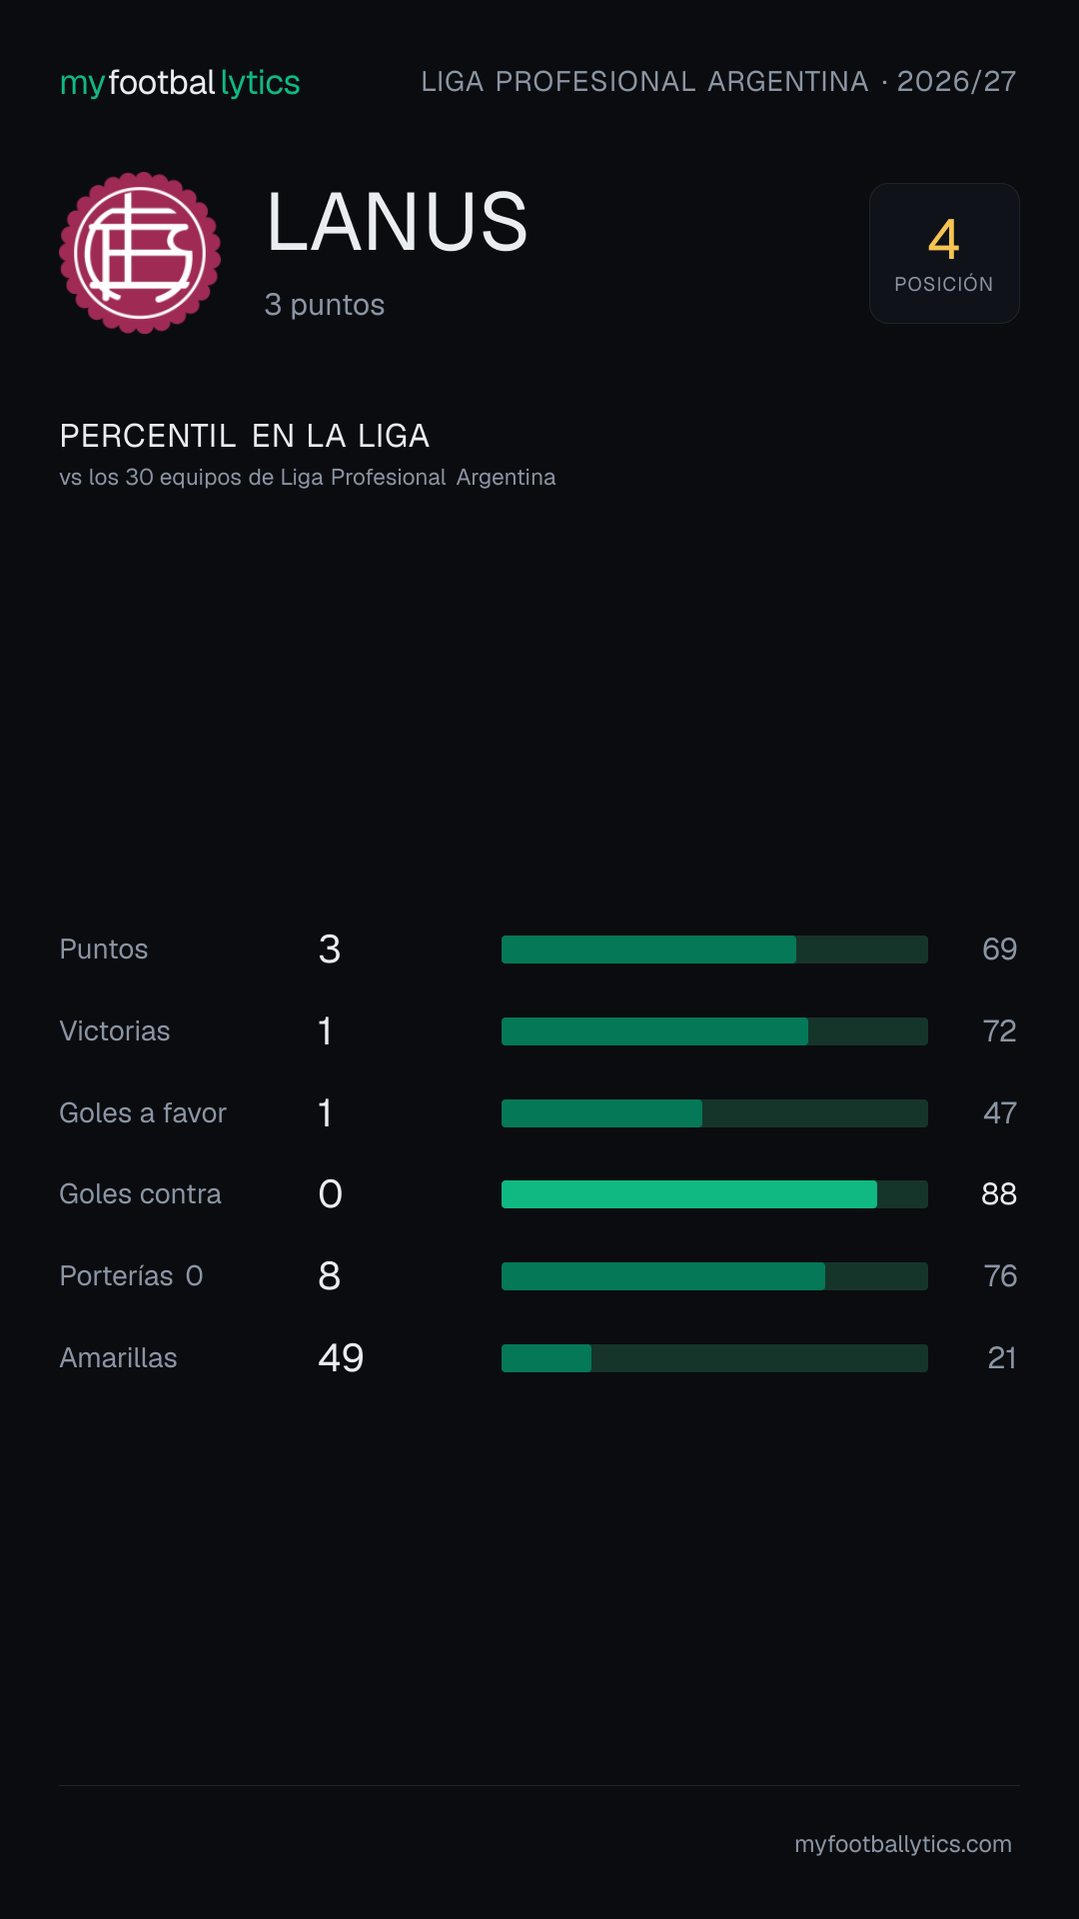Click the Victorias percentile bar
This screenshot has height=1919, width=1079.
click(714, 1031)
